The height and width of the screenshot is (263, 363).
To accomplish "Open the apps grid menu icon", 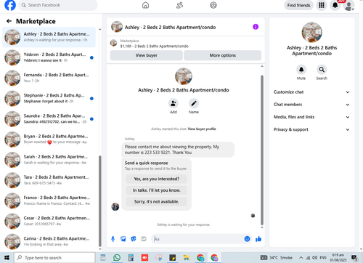I will 322,5.
